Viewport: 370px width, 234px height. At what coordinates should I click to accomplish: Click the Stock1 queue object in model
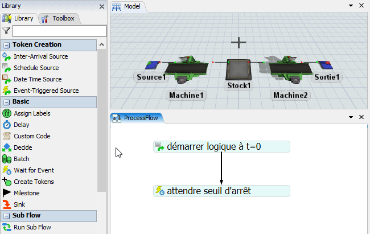238,71
